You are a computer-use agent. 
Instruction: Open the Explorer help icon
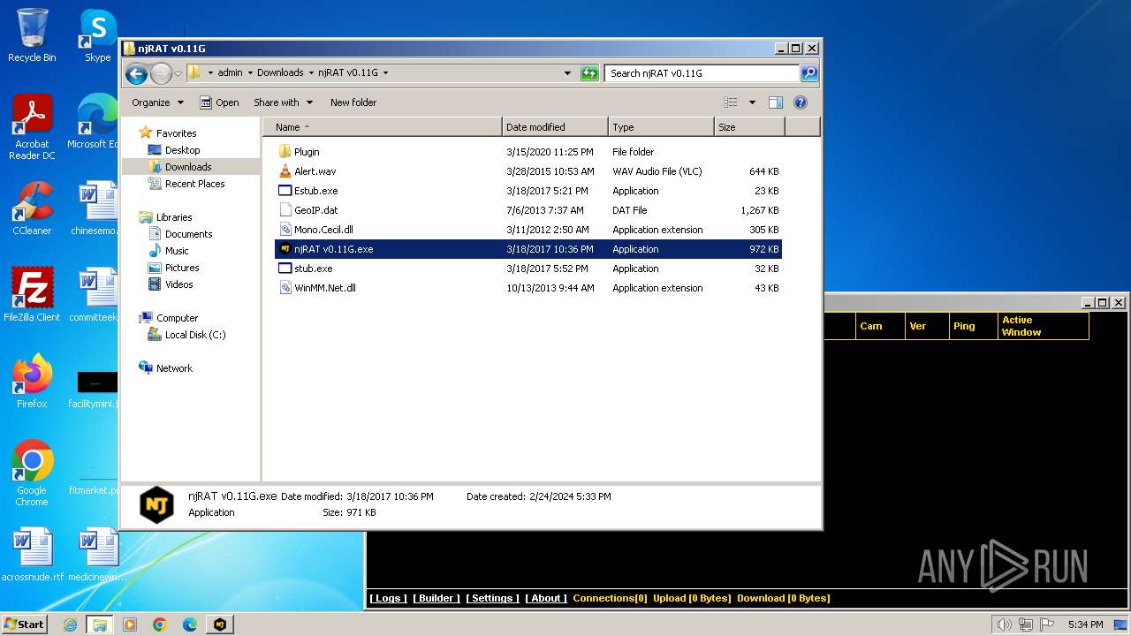pos(801,102)
